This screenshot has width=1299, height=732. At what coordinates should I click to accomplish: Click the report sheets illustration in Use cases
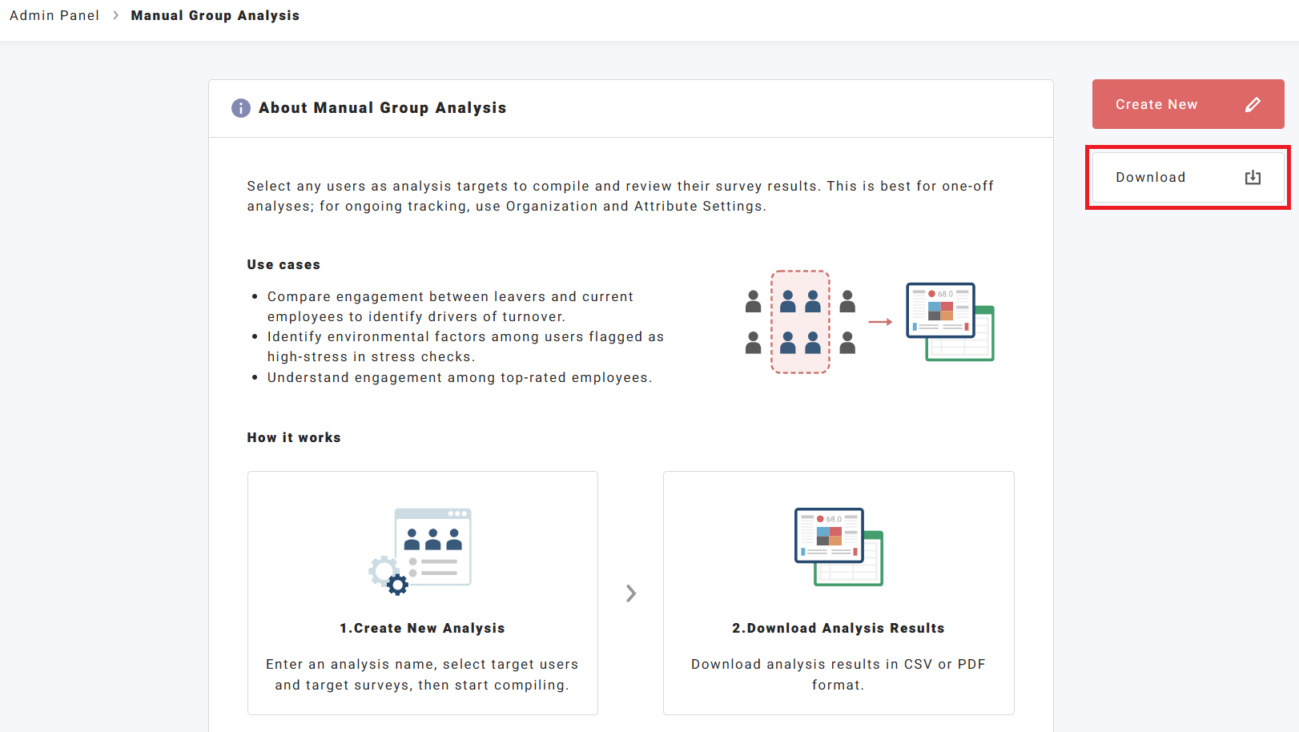click(950, 321)
